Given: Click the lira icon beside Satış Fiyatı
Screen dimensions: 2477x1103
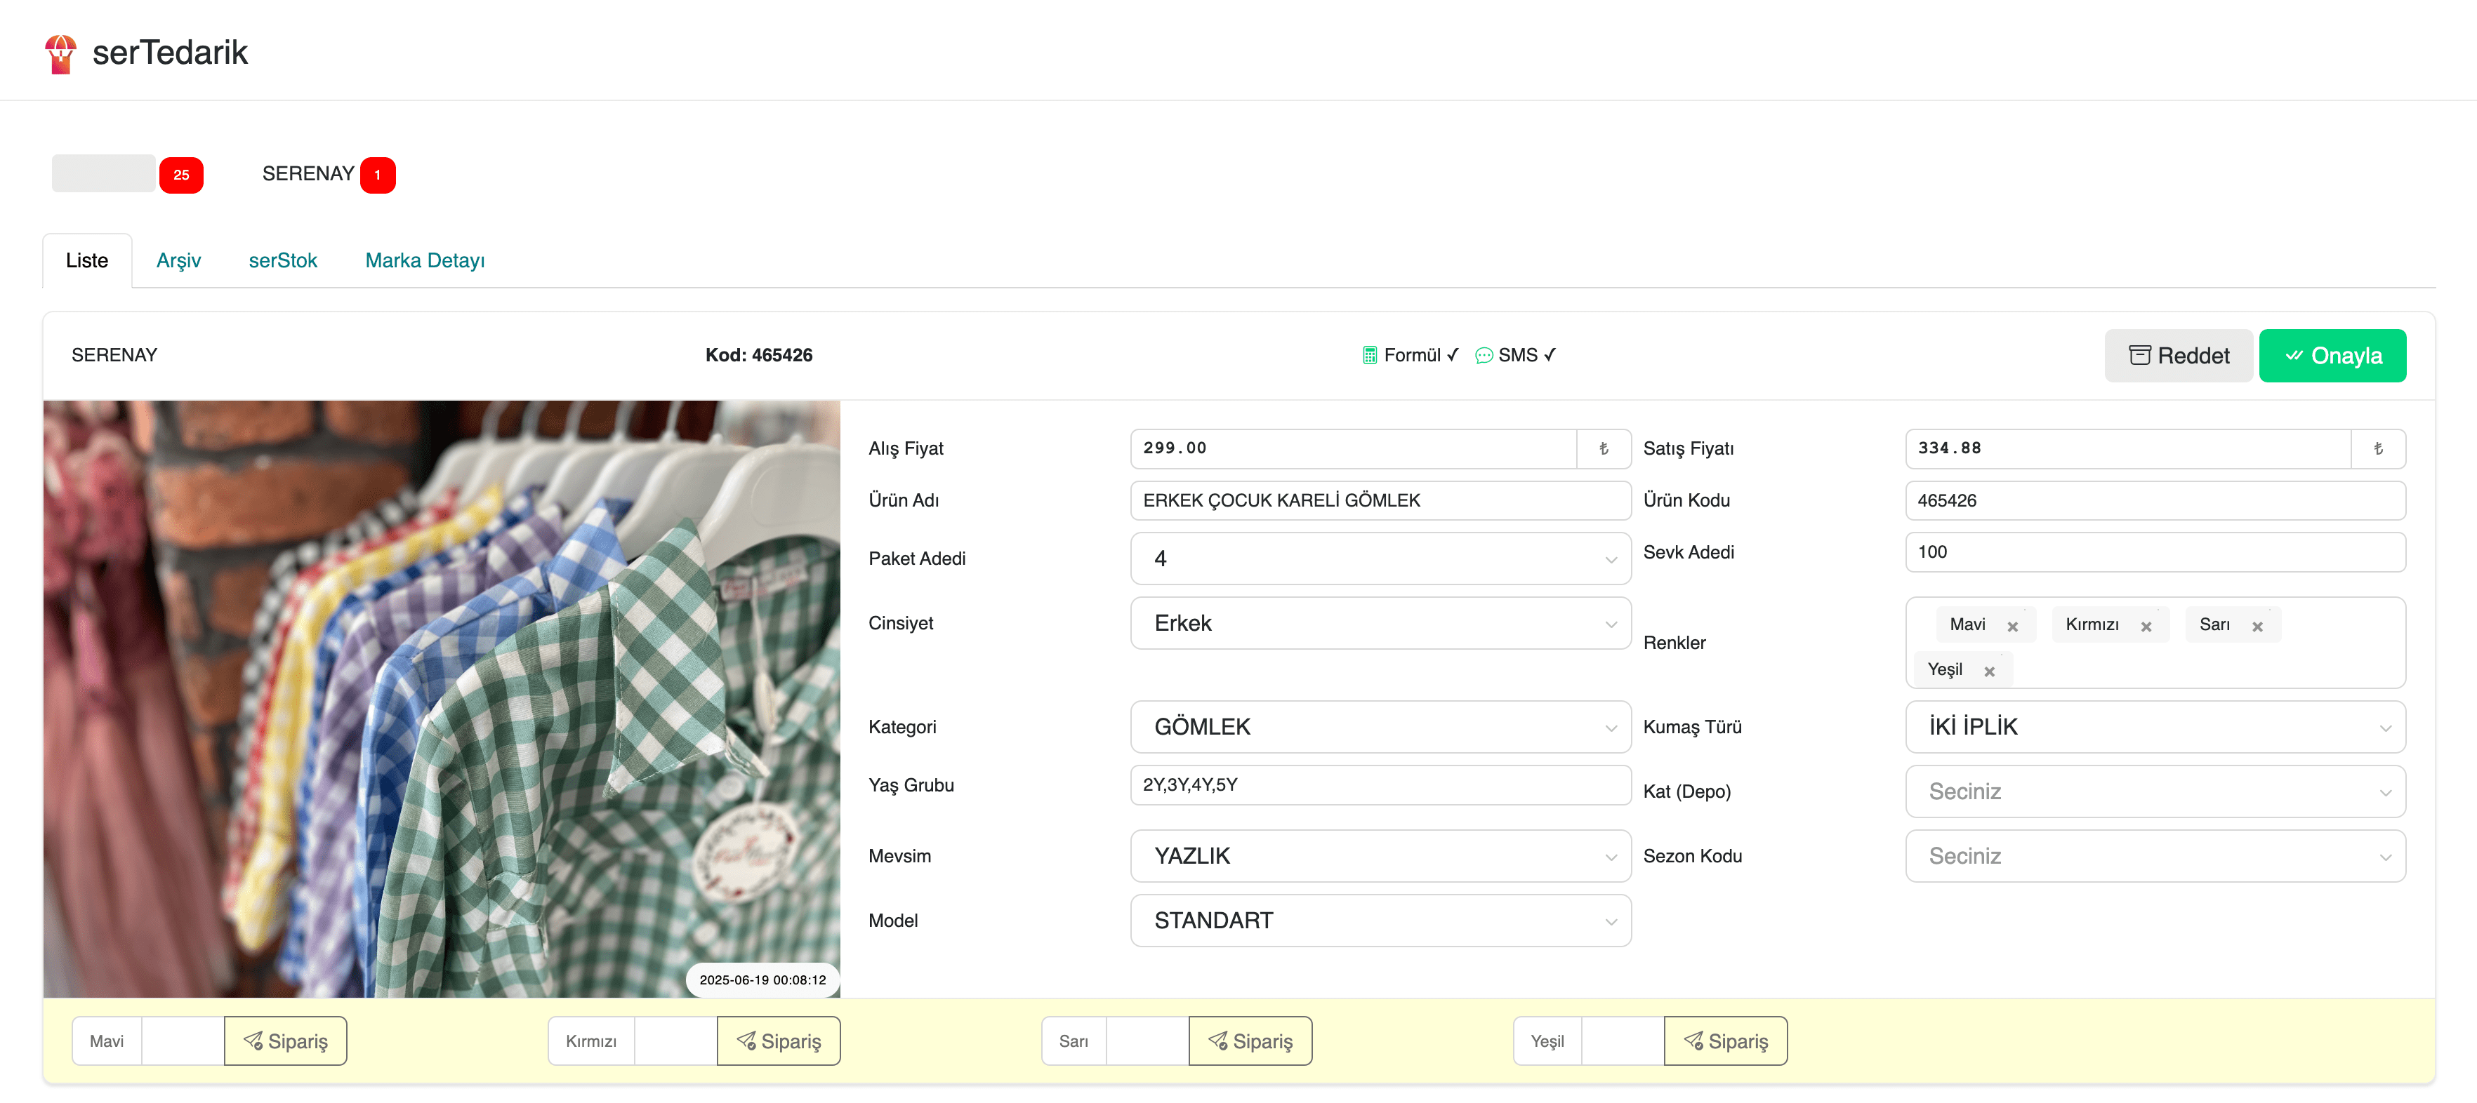Looking at the screenshot, I should (2378, 448).
